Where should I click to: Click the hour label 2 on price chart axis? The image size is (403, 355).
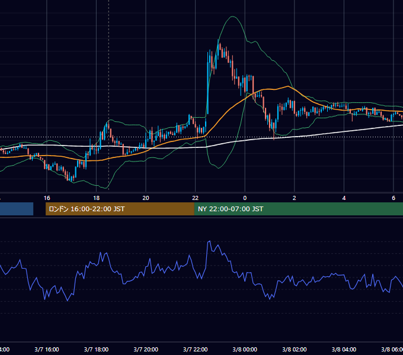click(295, 198)
